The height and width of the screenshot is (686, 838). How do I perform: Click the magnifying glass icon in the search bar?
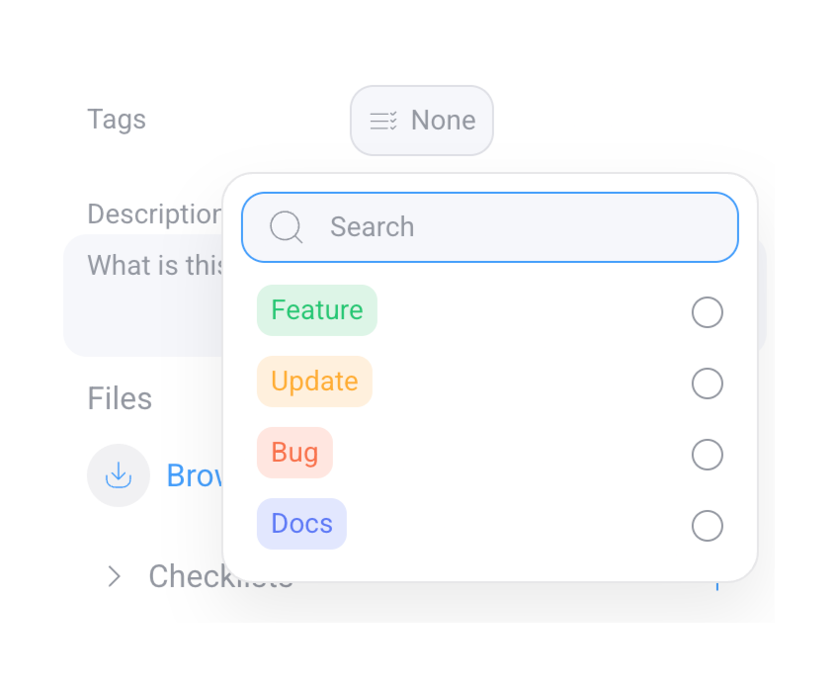click(x=286, y=227)
